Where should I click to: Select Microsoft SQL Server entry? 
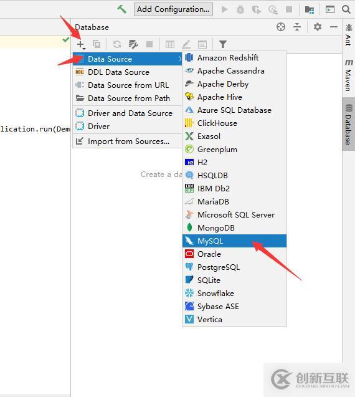tap(234, 215)
